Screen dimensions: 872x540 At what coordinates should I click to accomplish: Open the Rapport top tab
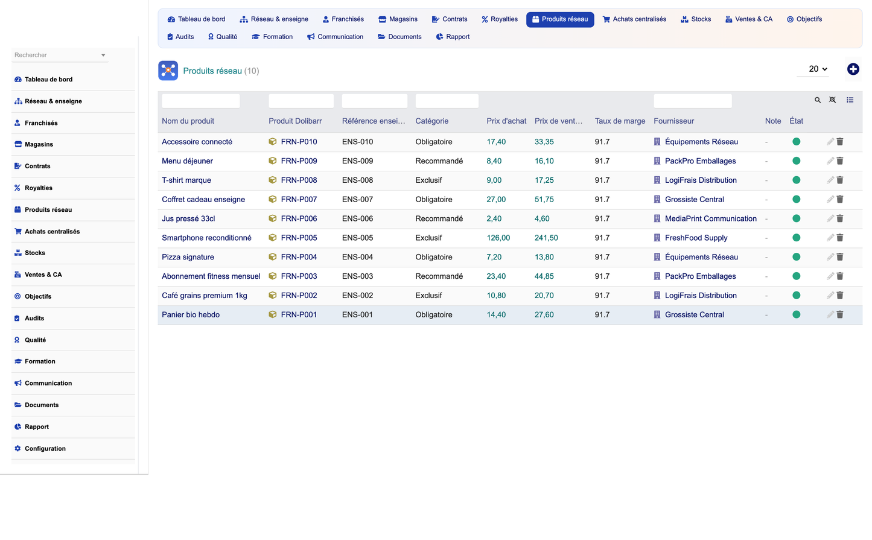(x=453, y=37)
